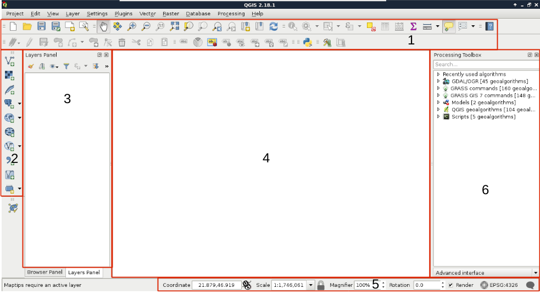Open the Python console icon
The image size is (540, 294).
point(308,42)
